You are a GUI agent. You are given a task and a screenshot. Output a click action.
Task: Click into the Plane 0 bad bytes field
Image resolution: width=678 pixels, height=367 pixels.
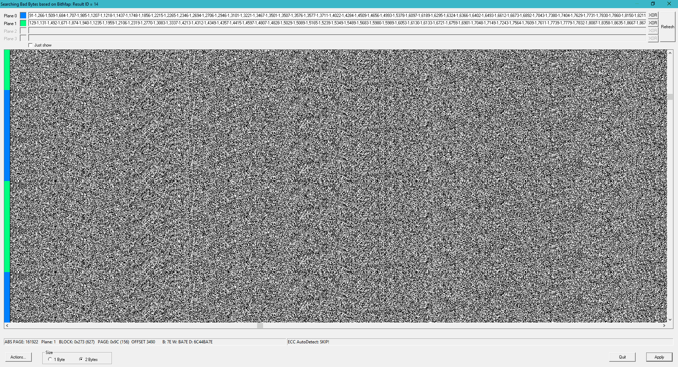[x=337, y=16]
